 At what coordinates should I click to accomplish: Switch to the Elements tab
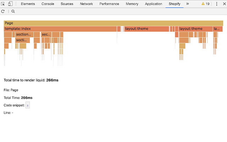click(x=28, y=4)
